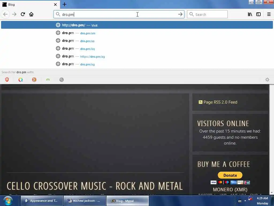Switch to micheal jackson Word taskbar window
Viewport: 274px width, 206px height.
85,201
